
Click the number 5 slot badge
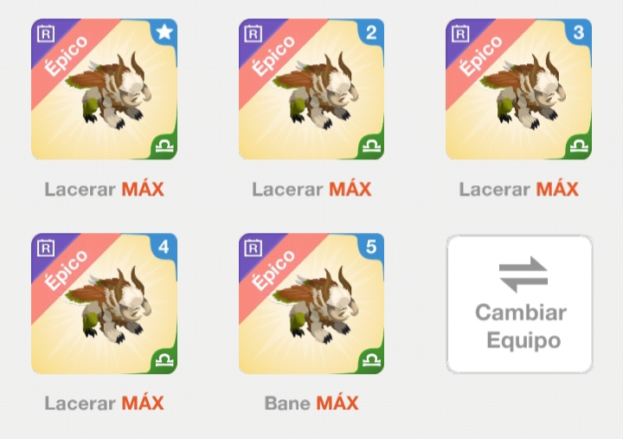coord(371,247)
